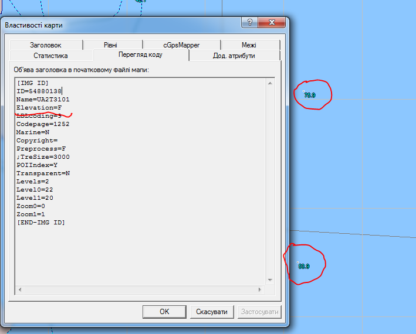Click the horizontal scrollbar right arrow
Image resolution: width=416 pixels, height=334 pixels.
coord(260,290)
